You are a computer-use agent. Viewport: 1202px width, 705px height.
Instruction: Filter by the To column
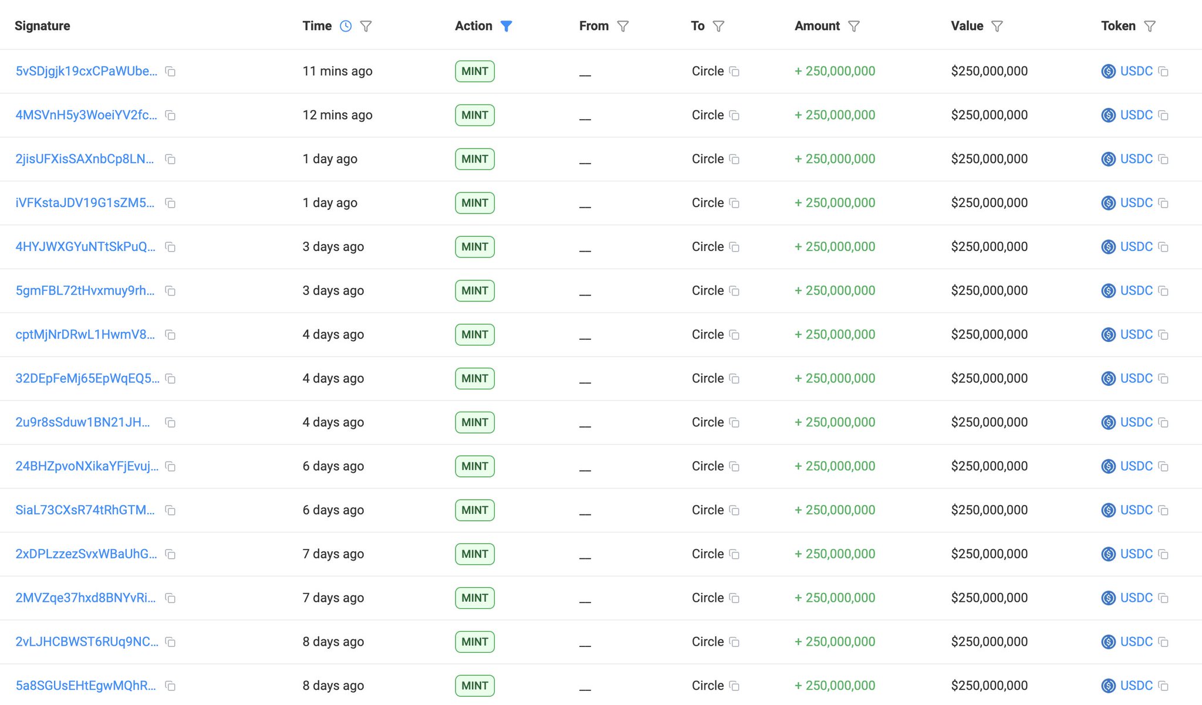(718, 26)
